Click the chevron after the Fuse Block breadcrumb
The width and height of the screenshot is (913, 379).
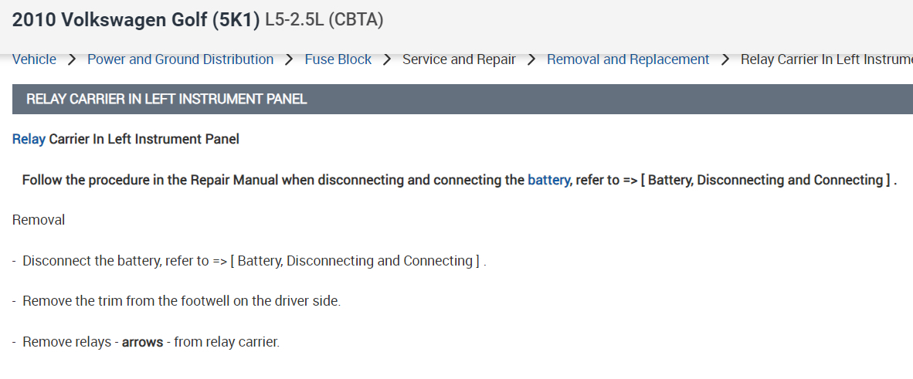(x=387, y=59)
